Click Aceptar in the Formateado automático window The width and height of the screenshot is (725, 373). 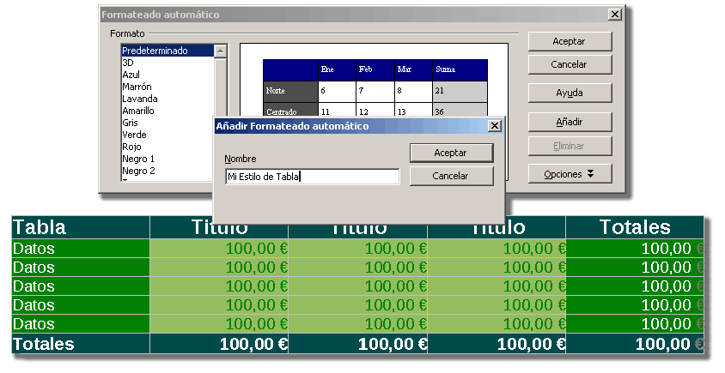[x=570, y=41]
